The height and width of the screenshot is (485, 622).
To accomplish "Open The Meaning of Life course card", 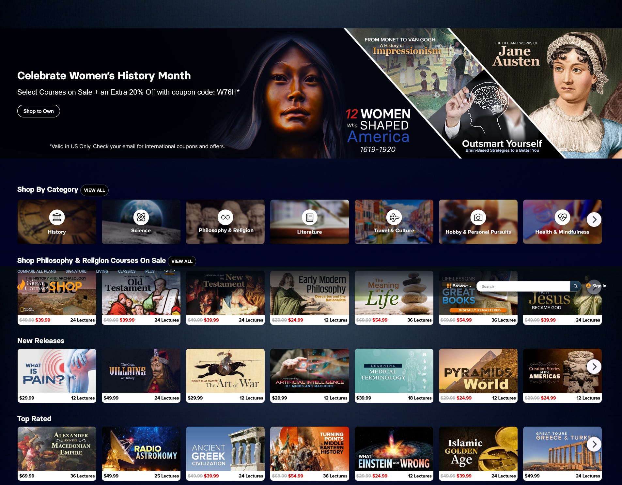I will click(x=394, y=297).
